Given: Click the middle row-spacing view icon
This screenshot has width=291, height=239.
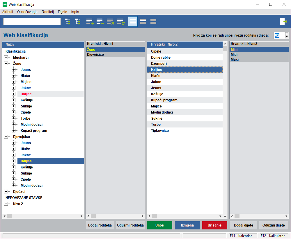Looking at the screenshot, I should 143,21.
